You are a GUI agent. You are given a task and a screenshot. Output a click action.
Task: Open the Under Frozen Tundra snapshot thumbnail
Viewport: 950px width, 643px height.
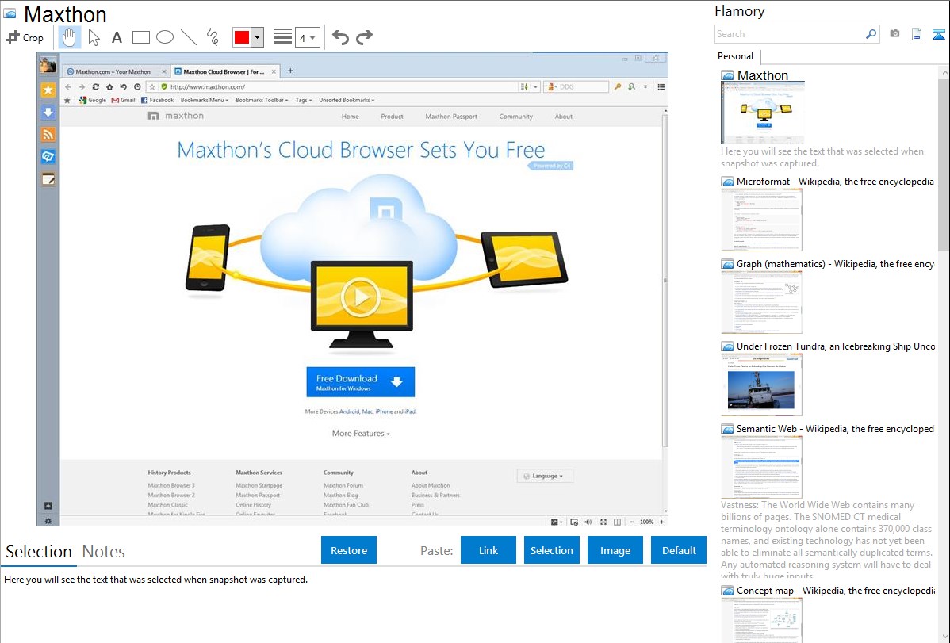click(761, 385)
